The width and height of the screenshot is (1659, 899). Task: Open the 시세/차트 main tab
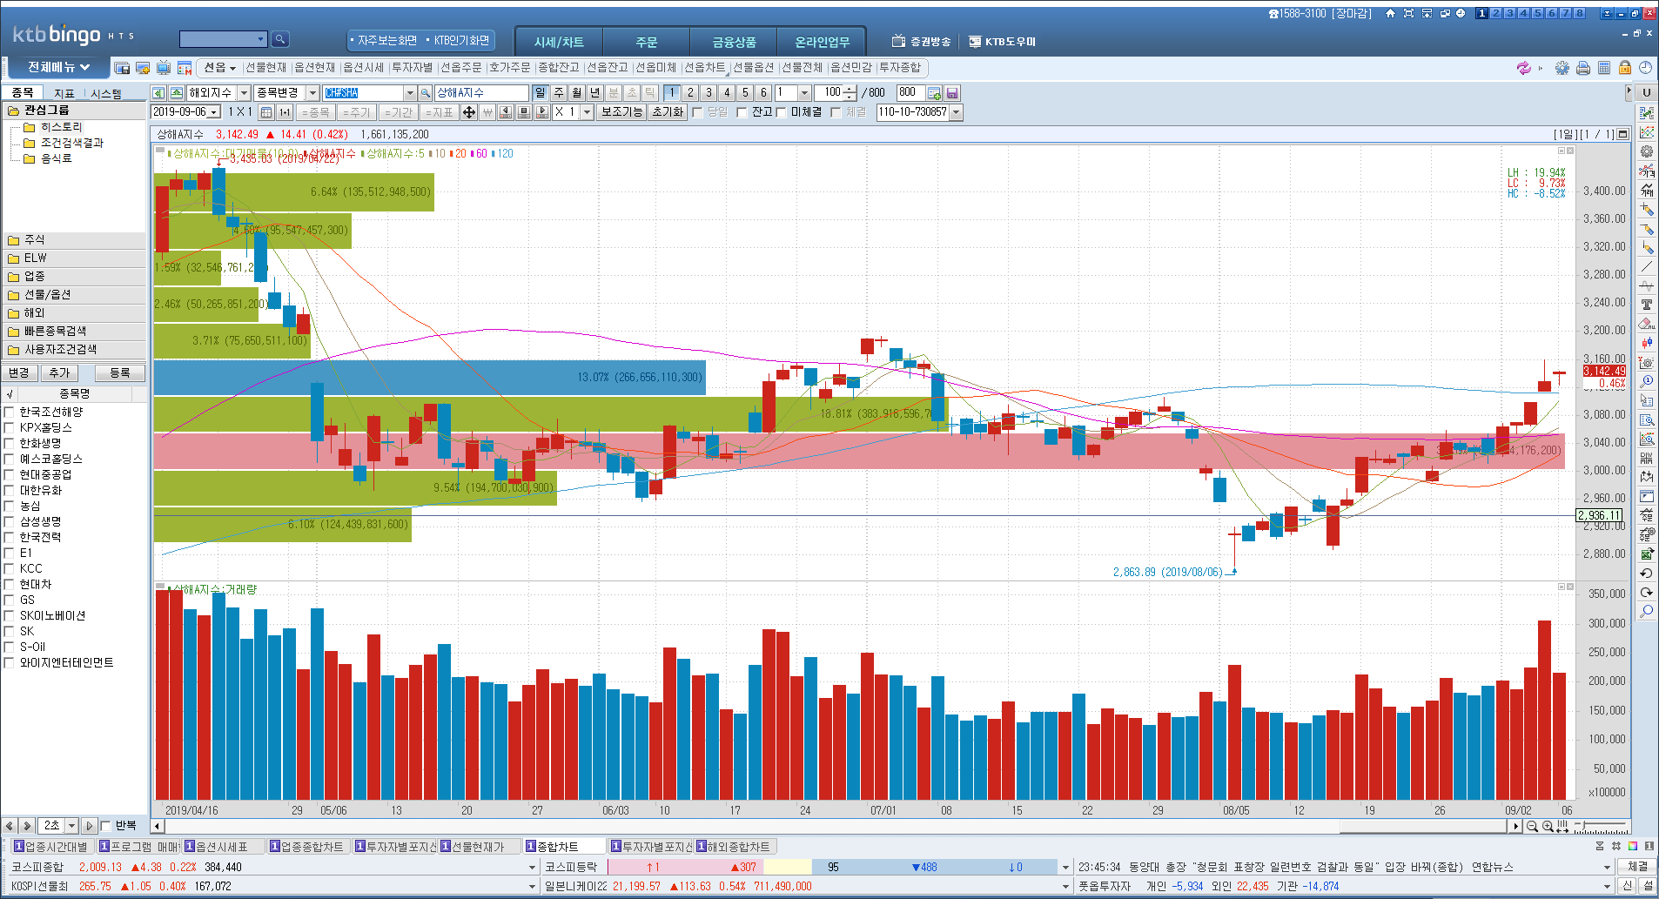(x=559, y=42)
